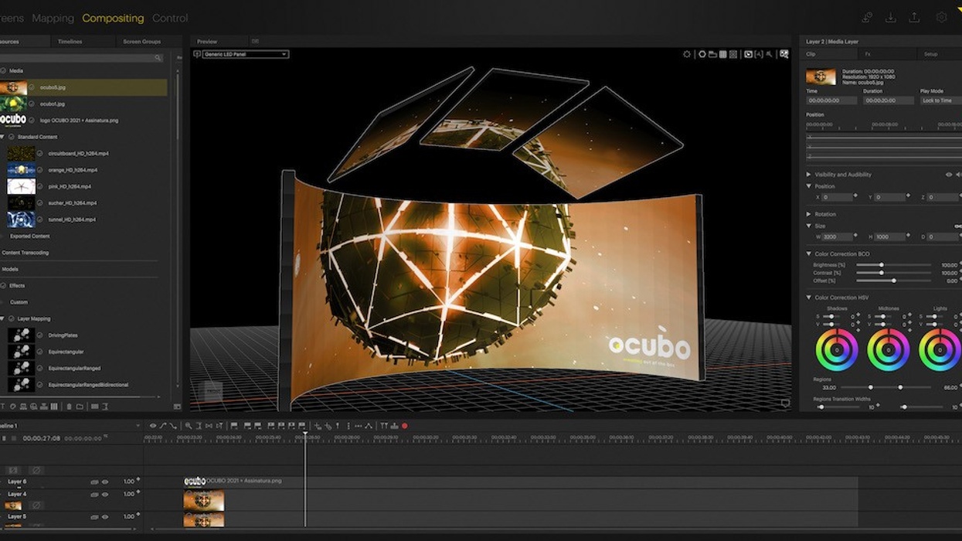Click the red record button in timeline toolbar

tap(404, 426)
